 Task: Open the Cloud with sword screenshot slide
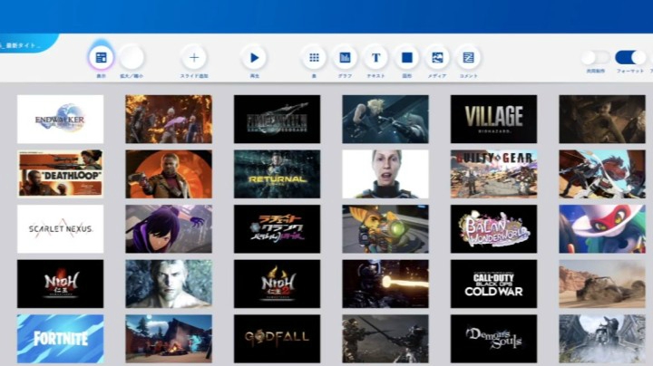(385, 119)
